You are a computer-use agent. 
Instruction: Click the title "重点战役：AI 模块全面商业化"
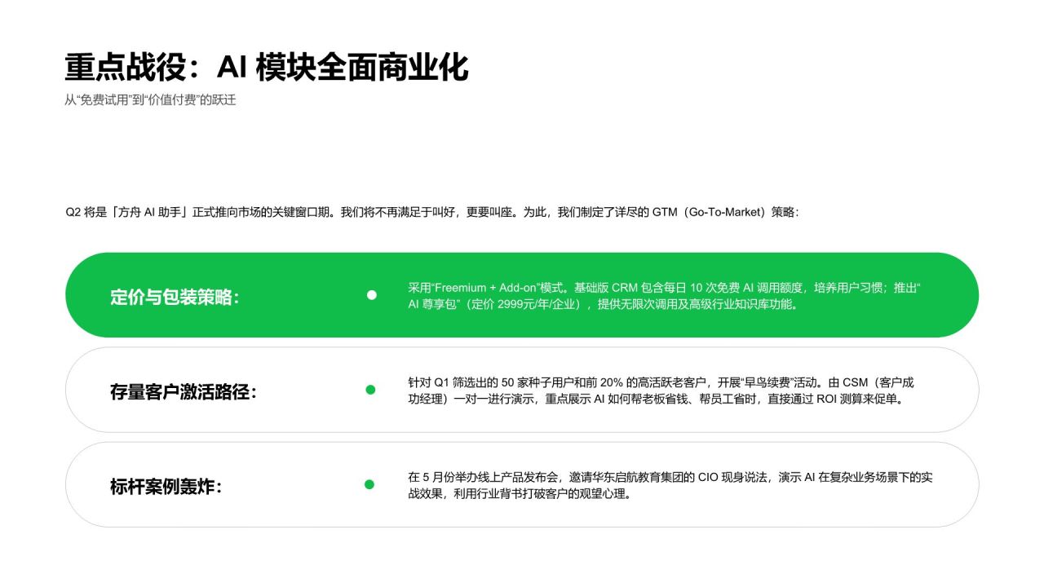pyautogui.click(x=267, y=68)
